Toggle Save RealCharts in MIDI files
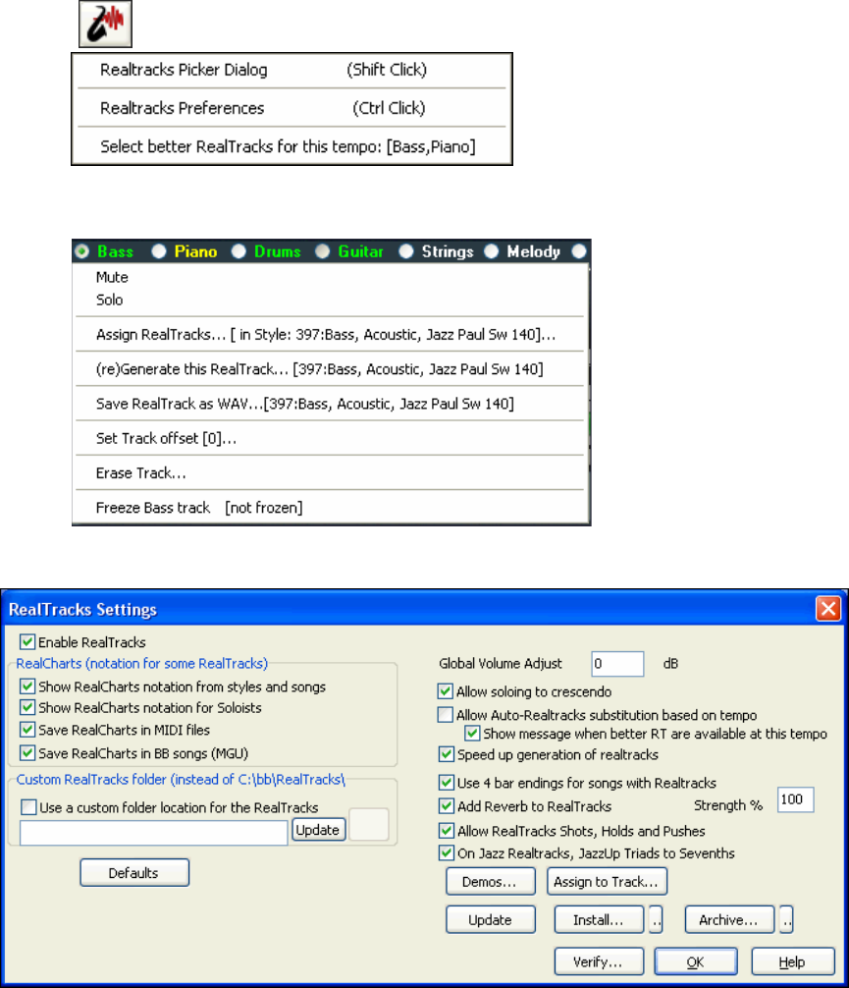 click(27, 730)
